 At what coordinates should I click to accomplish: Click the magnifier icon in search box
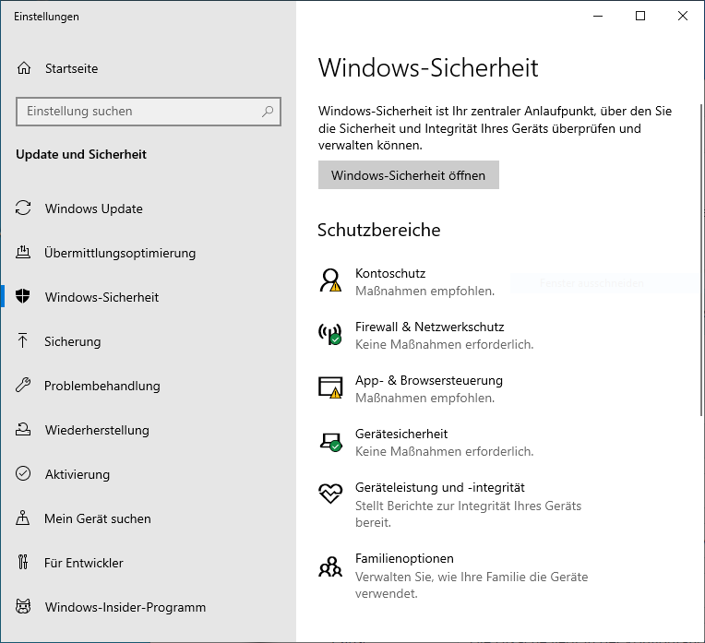[268, 111]
